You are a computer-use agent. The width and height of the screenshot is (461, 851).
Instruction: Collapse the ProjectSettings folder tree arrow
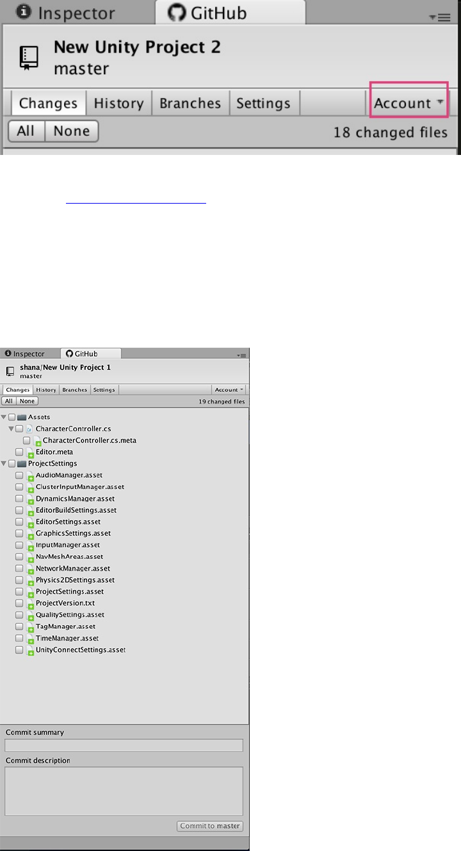pos(4,464)
